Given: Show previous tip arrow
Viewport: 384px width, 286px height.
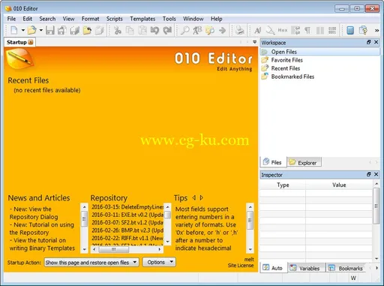Looking at the screenshot, I should [x=194, y=197].
